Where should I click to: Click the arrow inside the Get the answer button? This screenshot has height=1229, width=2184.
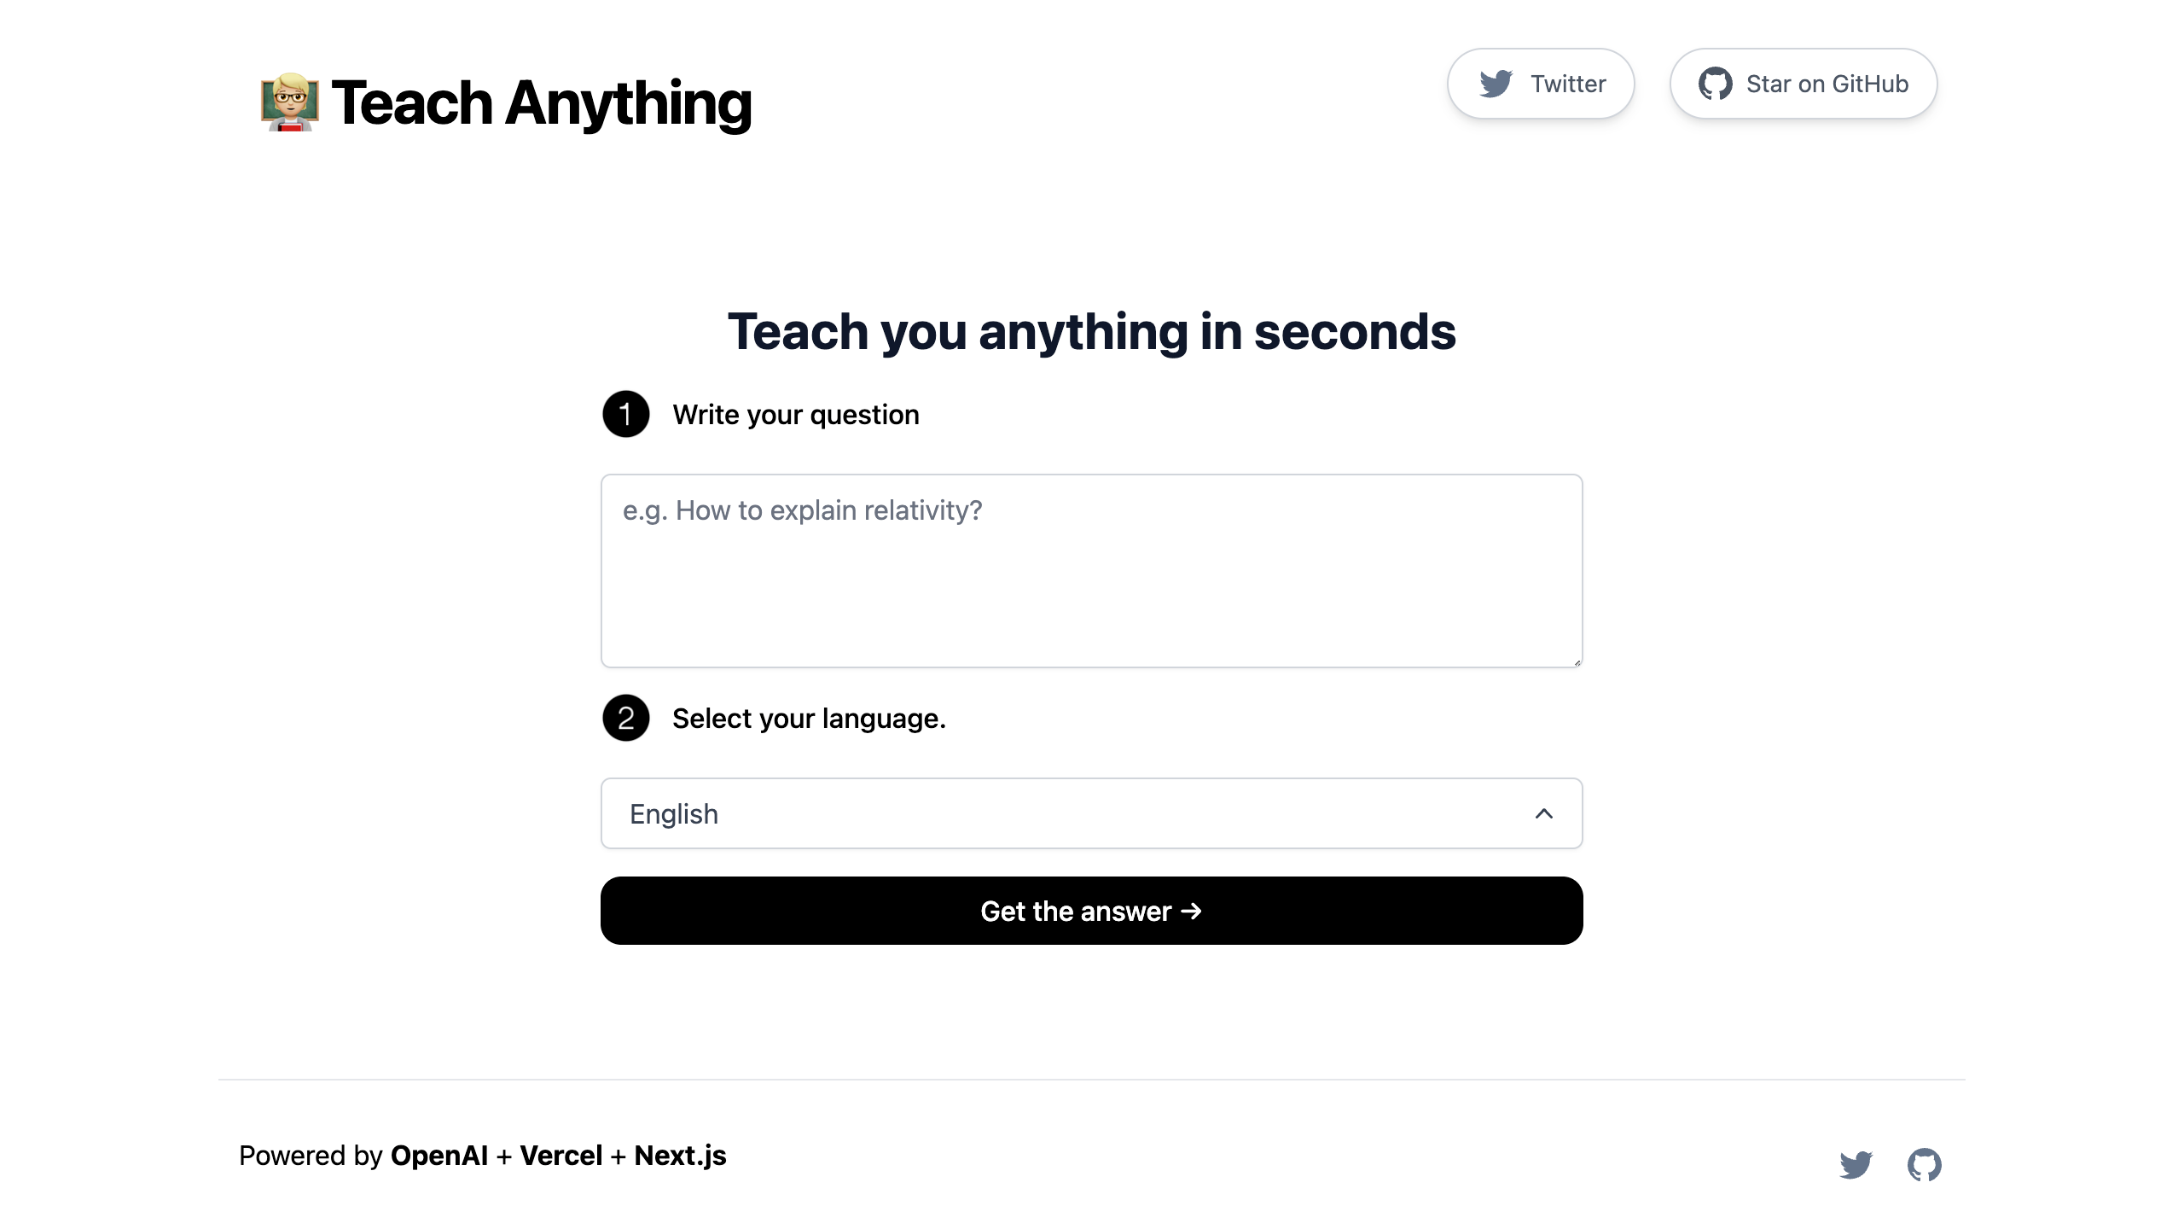[x=1192, y=911]
